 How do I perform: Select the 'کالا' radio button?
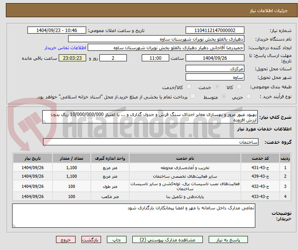click(x=239, y=87)
